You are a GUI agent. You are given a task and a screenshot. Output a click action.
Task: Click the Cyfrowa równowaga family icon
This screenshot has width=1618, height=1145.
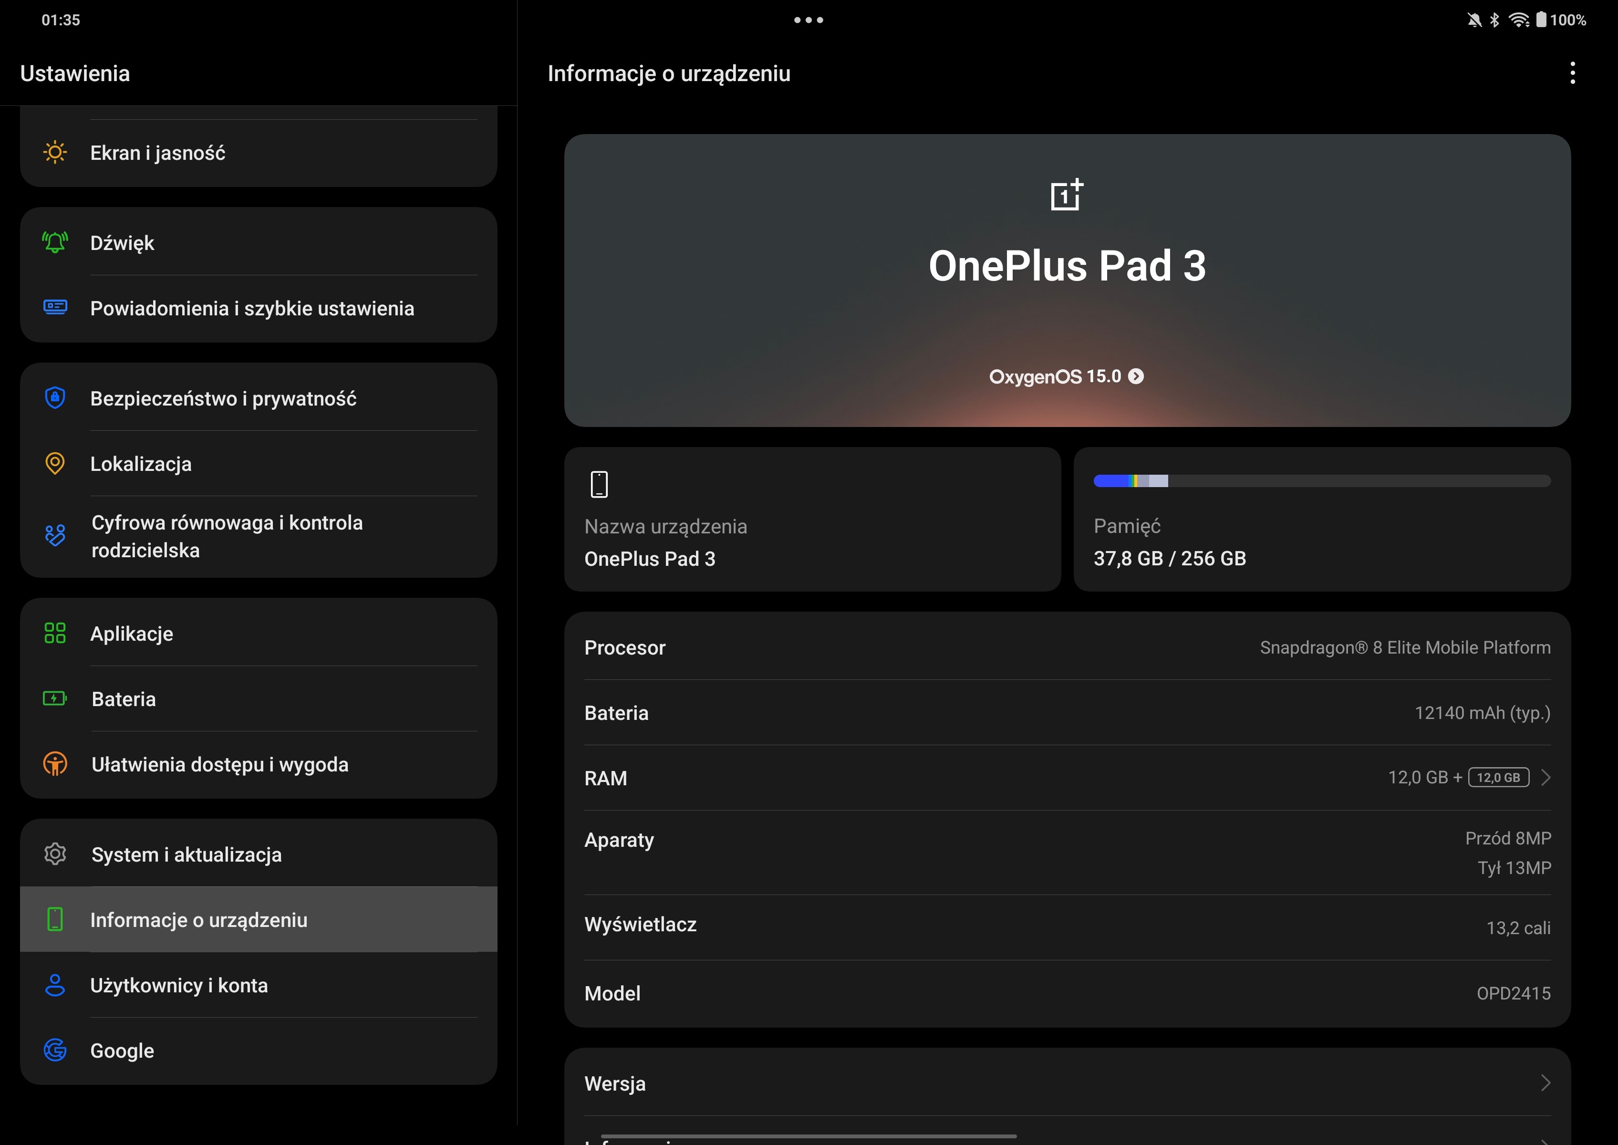coord(55,535)
